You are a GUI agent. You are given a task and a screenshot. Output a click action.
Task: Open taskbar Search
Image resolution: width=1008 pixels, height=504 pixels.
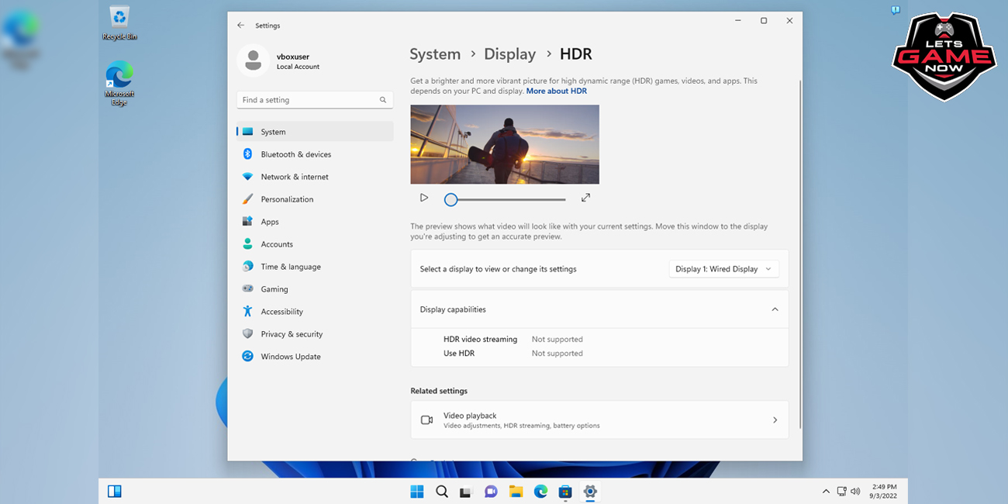442,492
